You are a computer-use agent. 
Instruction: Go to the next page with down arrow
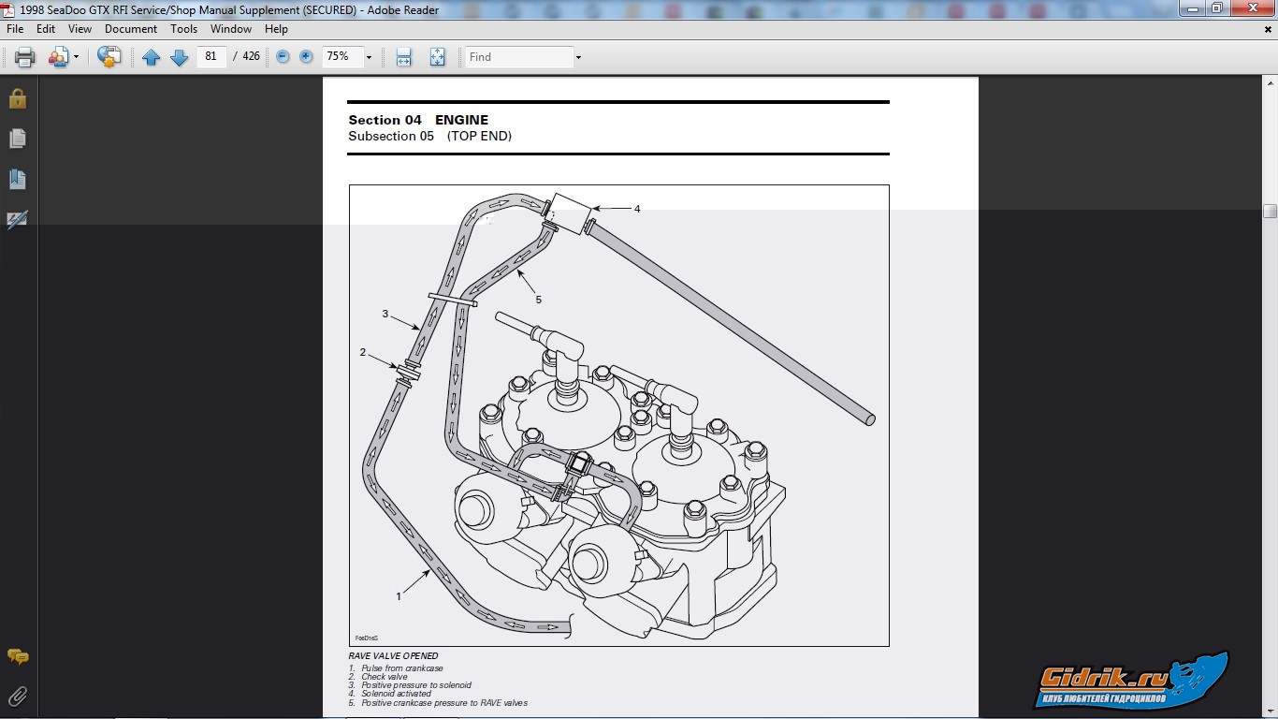[179, 57]
